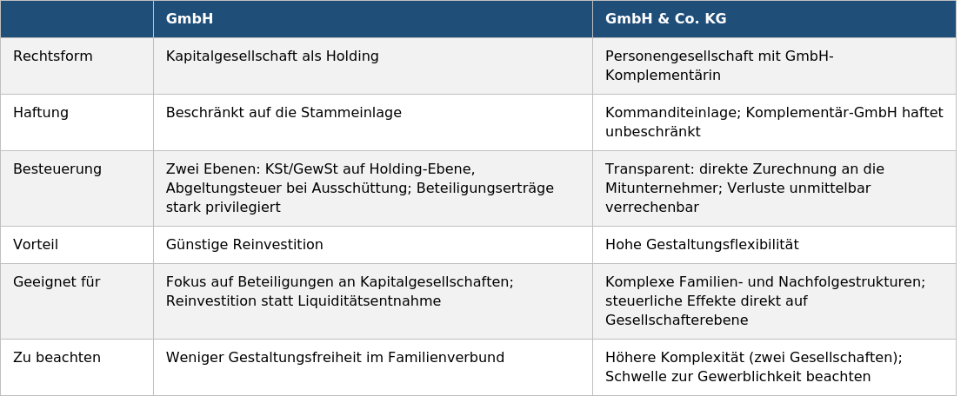Click the cell 'Beschränkt auf die Stammeinlage'

373,122
